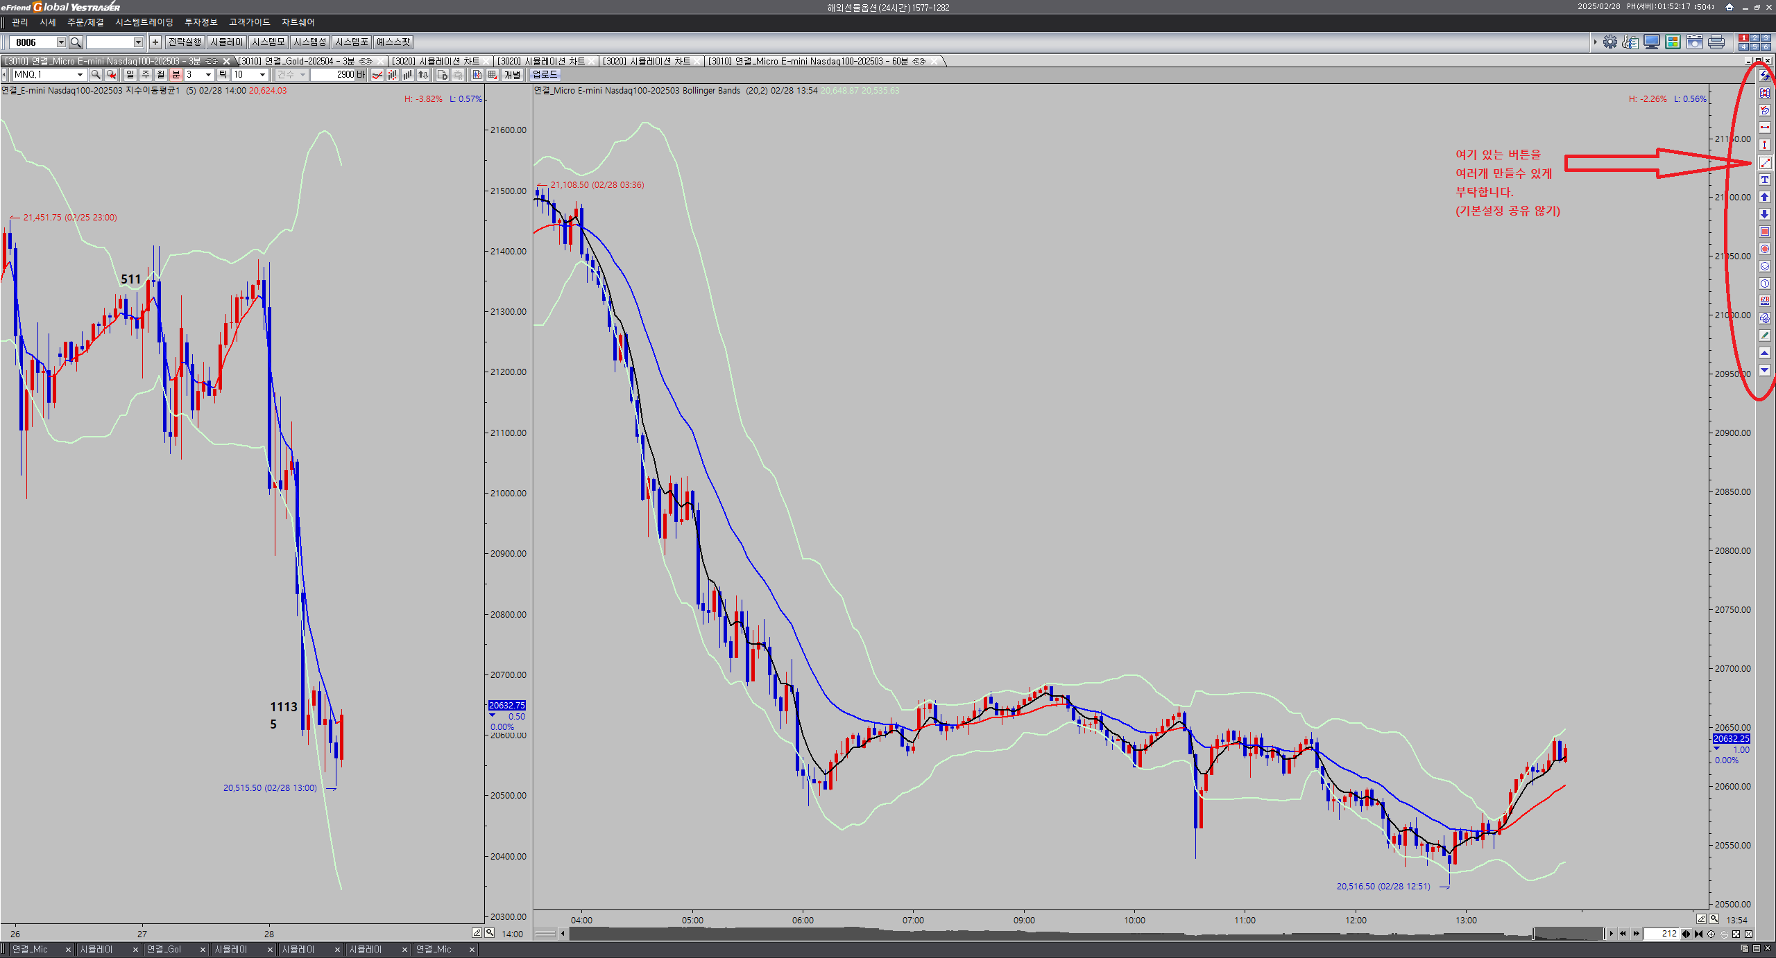Click the screen capture camera icon
The height and width of the screenshot is (958, 1776).
pyautogui.click(x=1695, y=42)
